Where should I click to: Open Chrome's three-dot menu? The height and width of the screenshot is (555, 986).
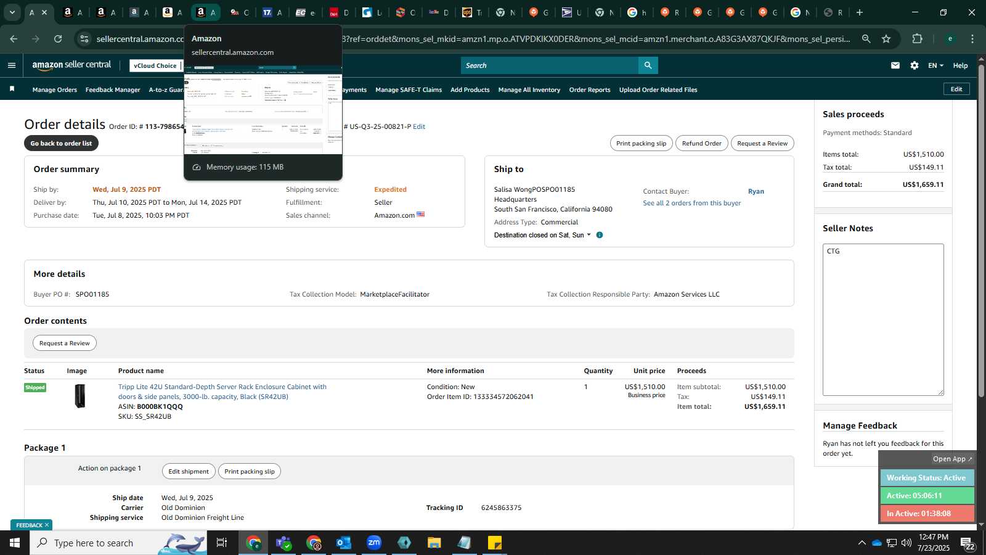972,39
